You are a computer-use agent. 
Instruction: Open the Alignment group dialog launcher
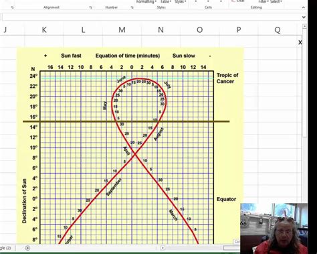click(90, 7)
